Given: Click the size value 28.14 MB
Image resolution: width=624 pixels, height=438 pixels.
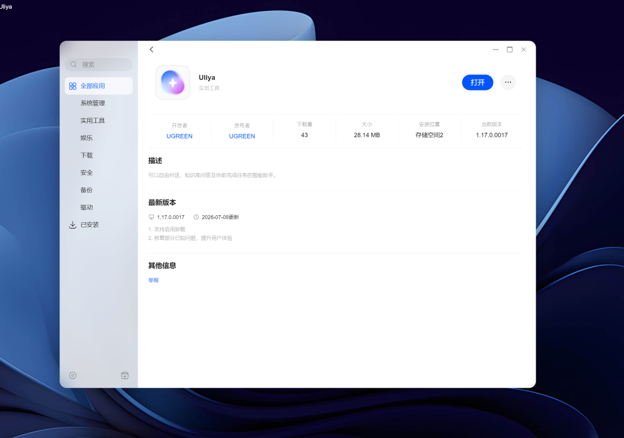Looking at the screenshot, I should coord(367,135).
